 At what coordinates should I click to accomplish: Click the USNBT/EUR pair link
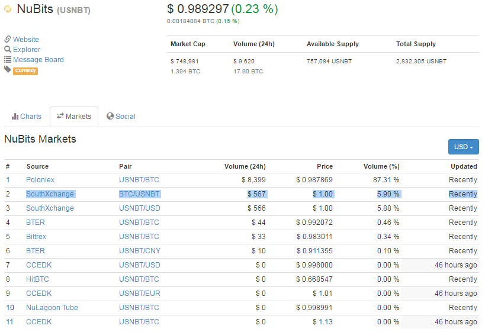point(140,294)
